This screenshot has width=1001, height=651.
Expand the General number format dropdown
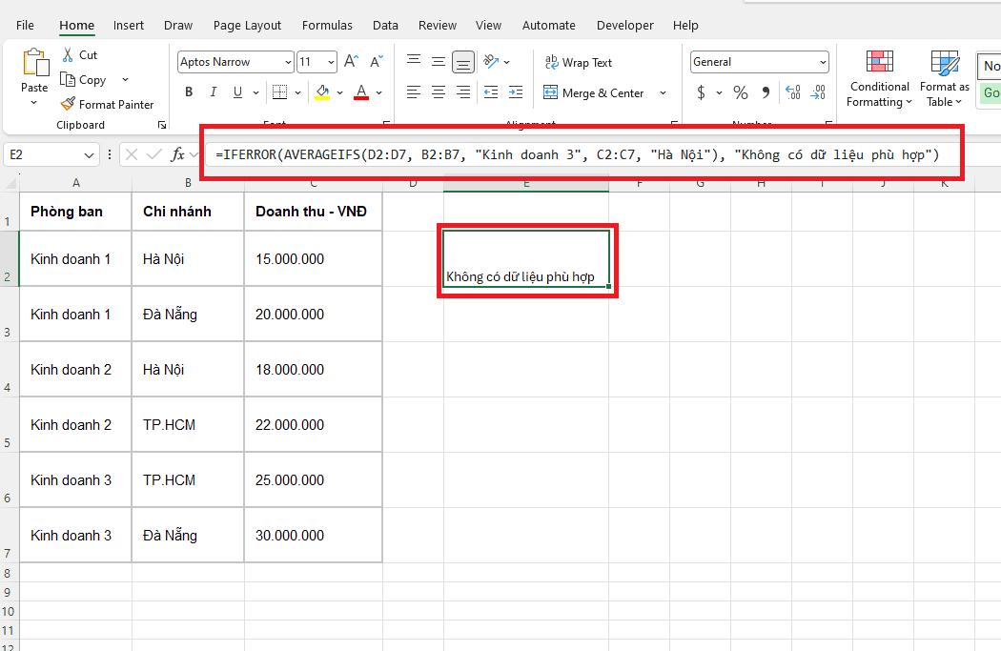pos(823,62)
